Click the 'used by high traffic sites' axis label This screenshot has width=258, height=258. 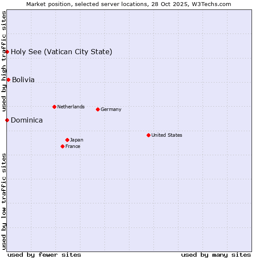(x=4, y=61)
